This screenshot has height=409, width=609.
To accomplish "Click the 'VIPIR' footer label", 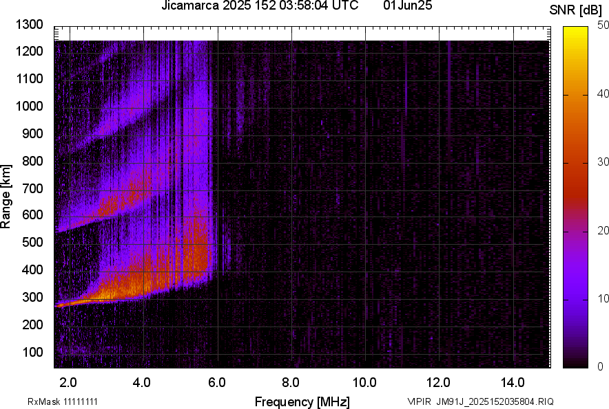I will (x=420, y=401).
